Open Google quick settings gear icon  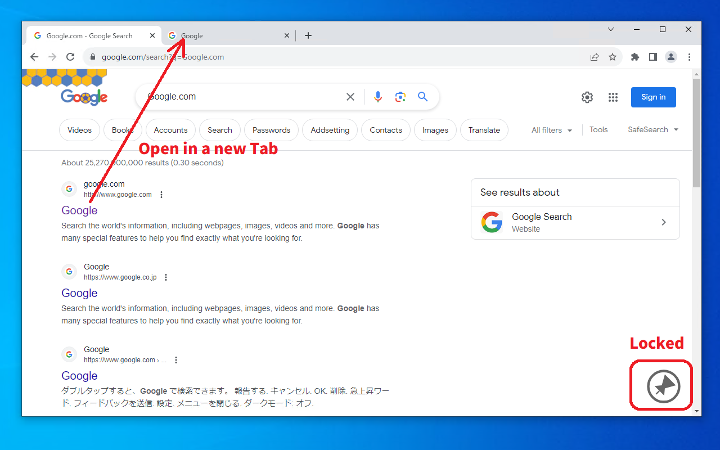point(587,97)
